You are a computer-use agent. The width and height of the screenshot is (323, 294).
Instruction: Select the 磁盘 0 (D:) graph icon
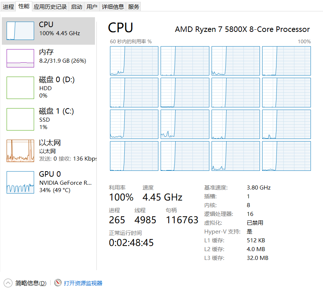tap(20, 88)
